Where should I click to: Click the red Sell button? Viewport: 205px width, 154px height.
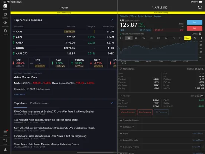tap(195, 28)
